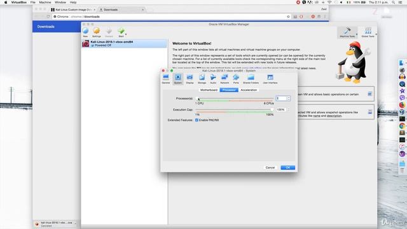
Task: Click the OK button in settings dialog
Action: (x=287, y=167)
